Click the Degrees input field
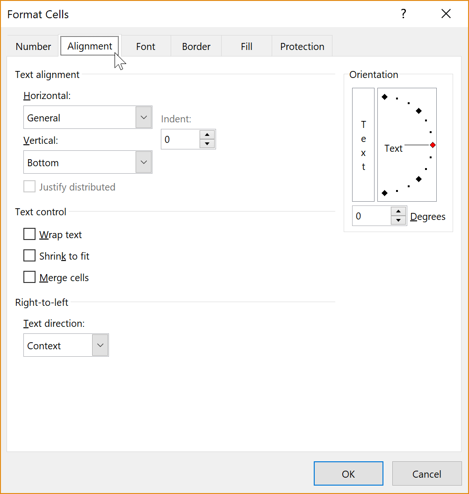Screen dimensions: 469x494 (371, 216)
